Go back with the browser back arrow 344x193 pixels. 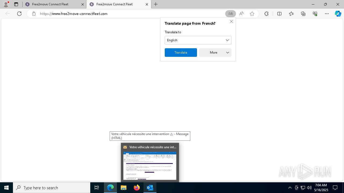(8, 14)
